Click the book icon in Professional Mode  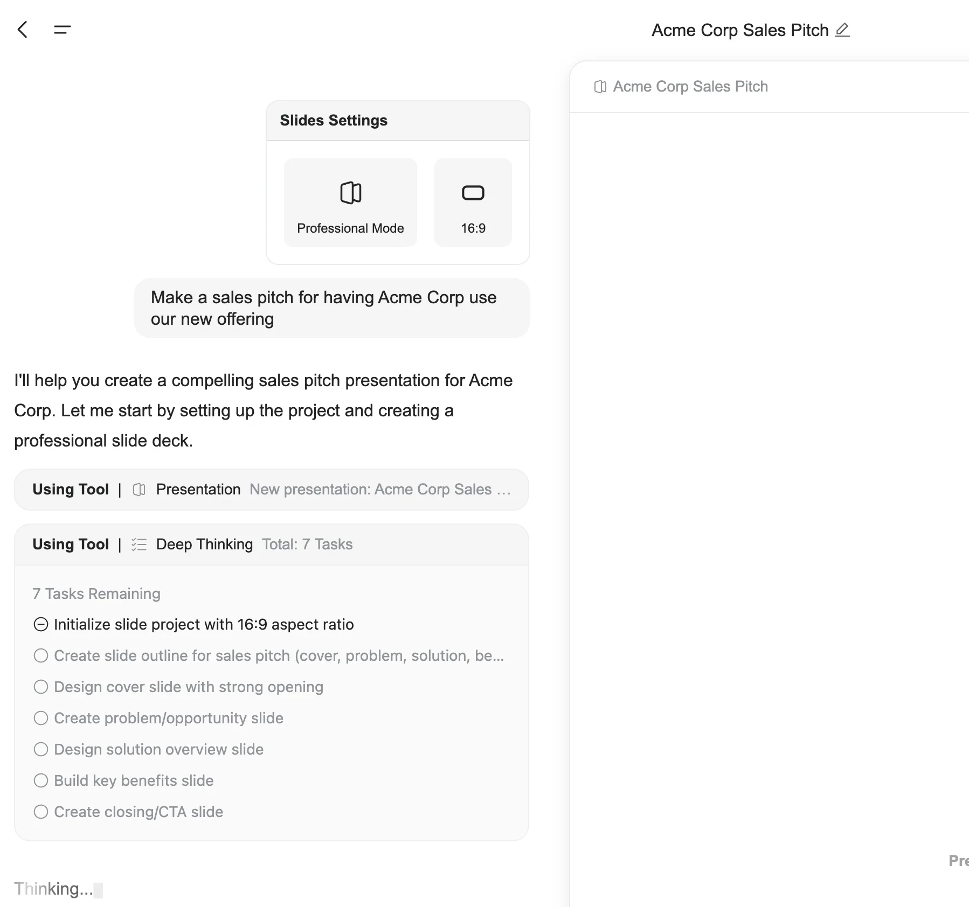pos(350,192)
